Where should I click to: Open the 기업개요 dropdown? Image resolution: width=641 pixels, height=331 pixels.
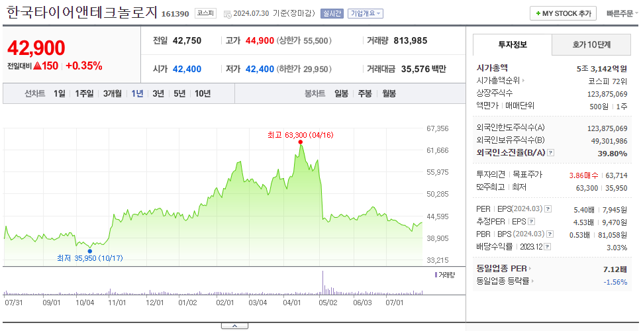coord(366,13)
